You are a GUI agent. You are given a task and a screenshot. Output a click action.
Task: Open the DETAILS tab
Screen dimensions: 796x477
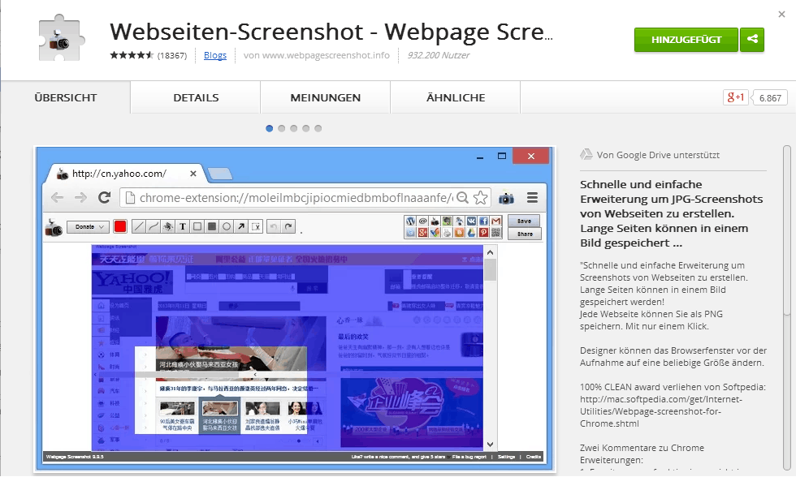click(x=196, y=97)
